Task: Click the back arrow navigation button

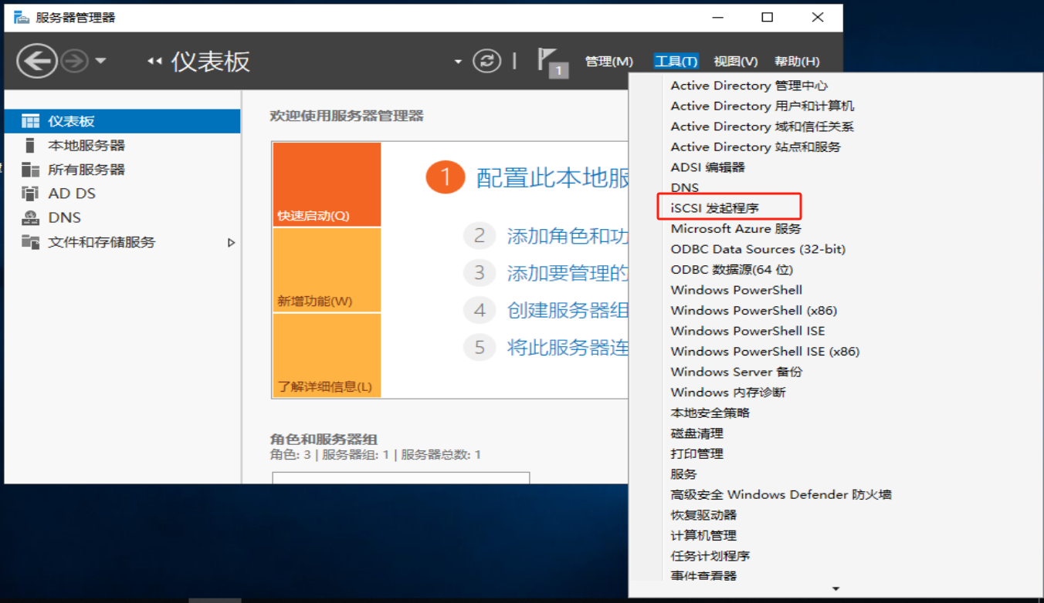Action: pos(36,61)
